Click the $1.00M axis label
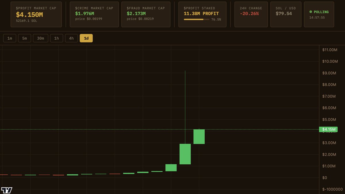The image size is (345, 194). (x=329, y=166)
